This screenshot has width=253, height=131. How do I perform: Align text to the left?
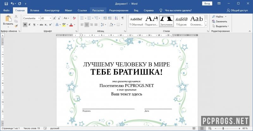(x=82, y=25)
